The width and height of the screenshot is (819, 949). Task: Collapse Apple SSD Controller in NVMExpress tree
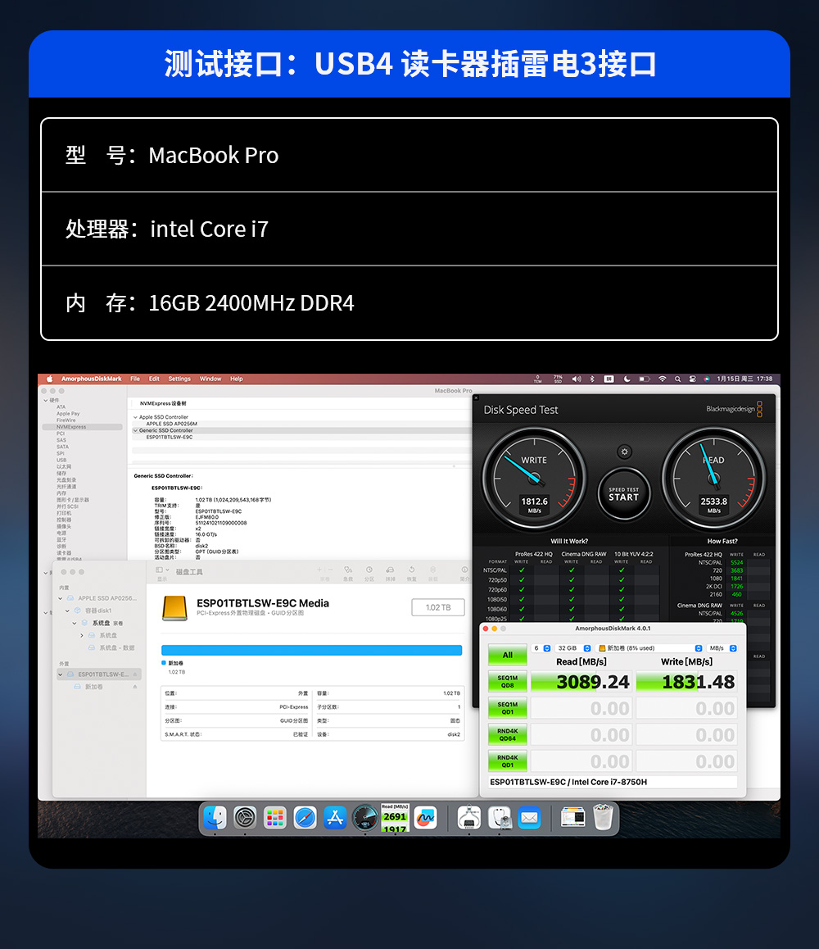[x=135, y=417]
